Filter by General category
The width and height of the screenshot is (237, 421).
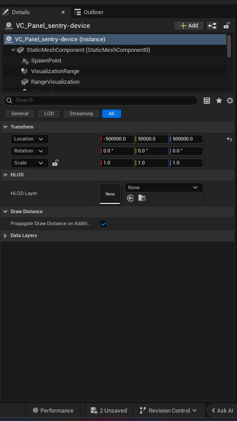coord(20,113)
